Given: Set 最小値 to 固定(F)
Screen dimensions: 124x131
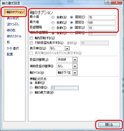Looking at the screenshot, I should point(72,17).
